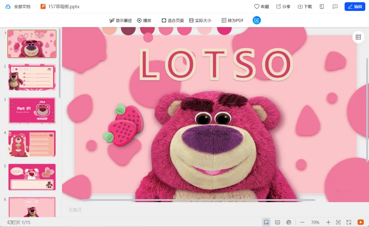Click the 下载 download button

point(305,6)
